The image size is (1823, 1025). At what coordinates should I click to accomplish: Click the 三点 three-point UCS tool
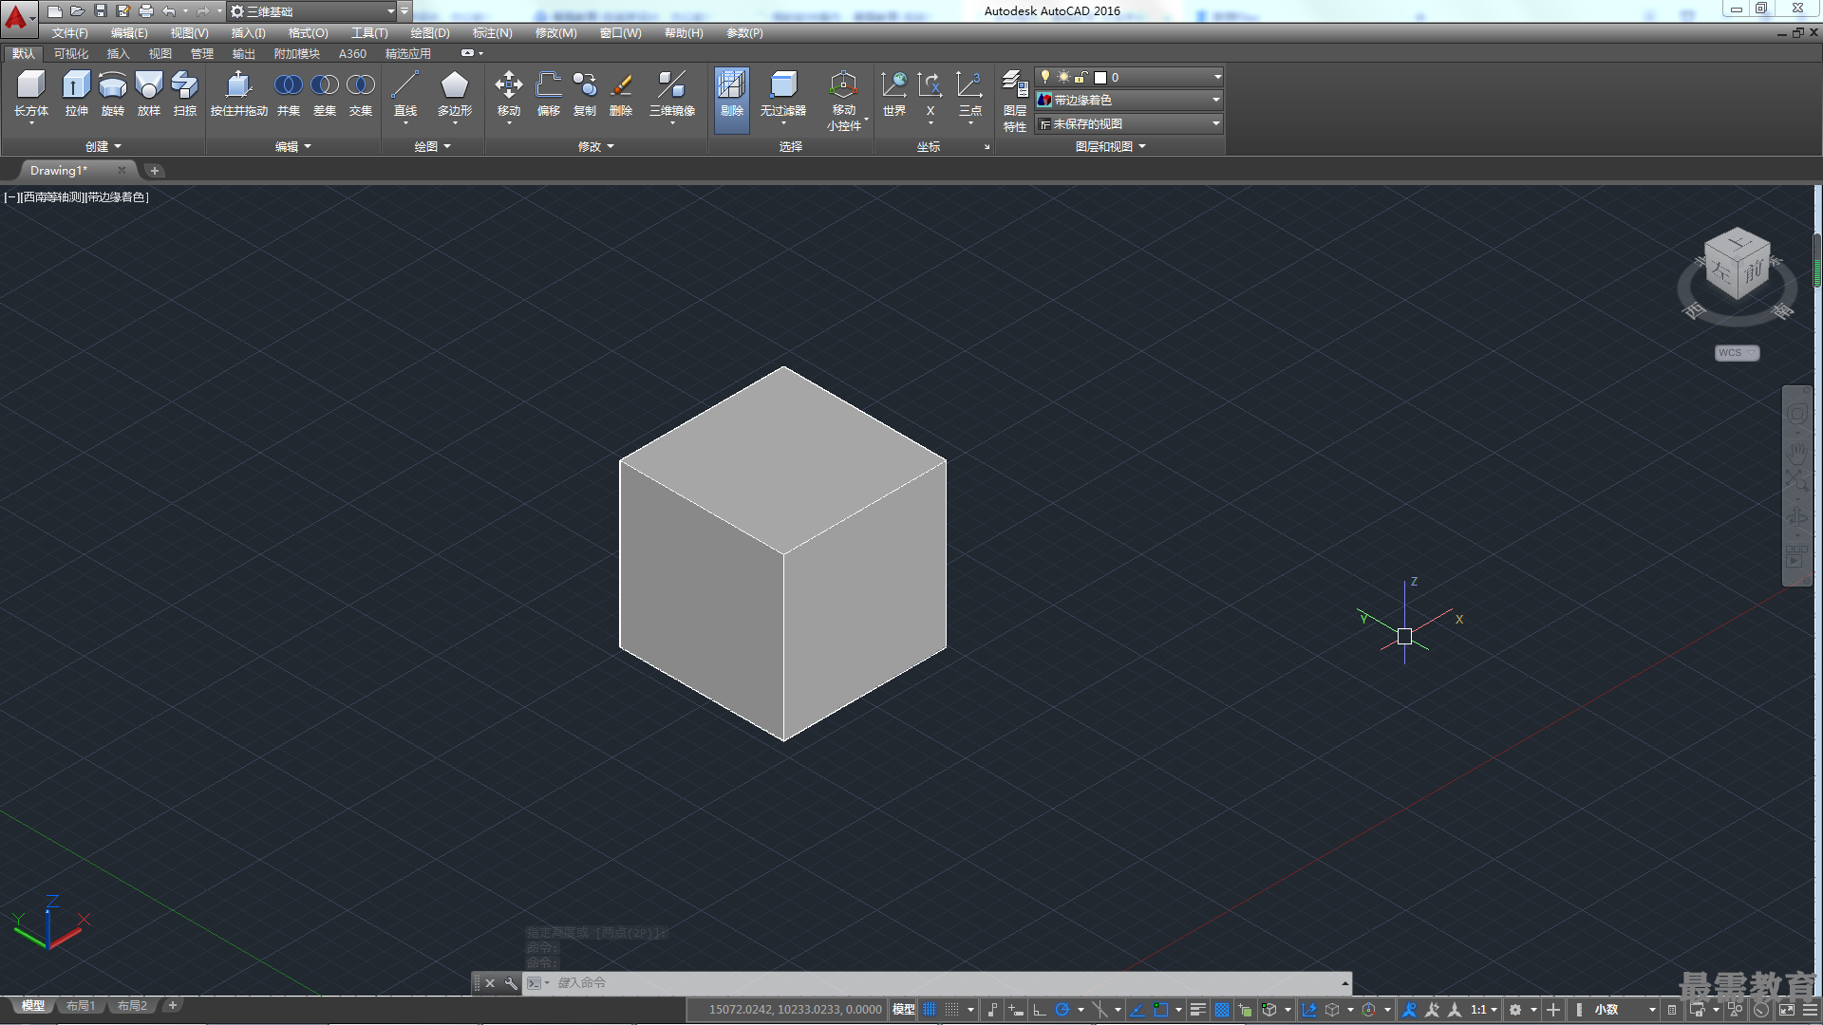click(969, 94)
